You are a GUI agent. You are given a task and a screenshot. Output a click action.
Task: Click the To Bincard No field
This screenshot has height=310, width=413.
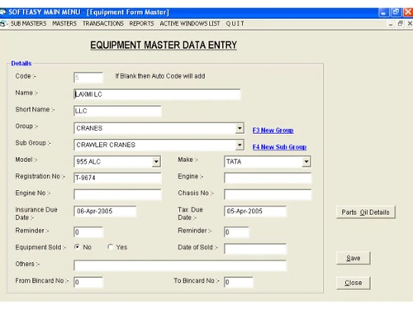(239, 282)
